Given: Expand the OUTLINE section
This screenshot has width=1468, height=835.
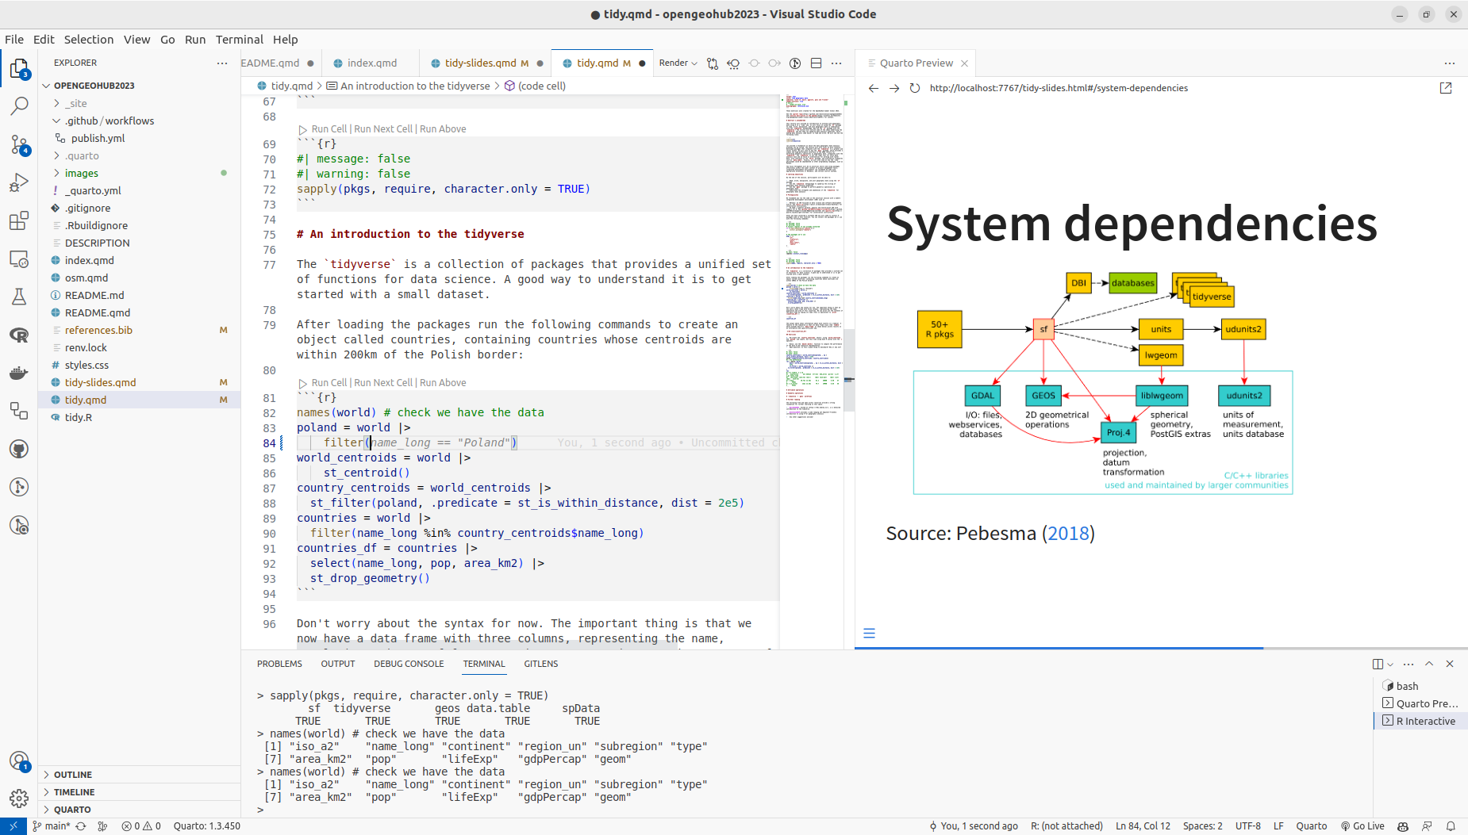Looking at the screenshot, I should (x=73, y=775).
